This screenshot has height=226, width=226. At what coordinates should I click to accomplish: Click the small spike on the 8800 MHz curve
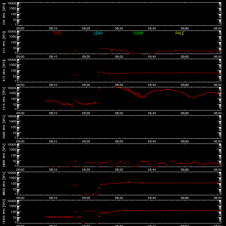pyautogui.click(x=129, y=181)
